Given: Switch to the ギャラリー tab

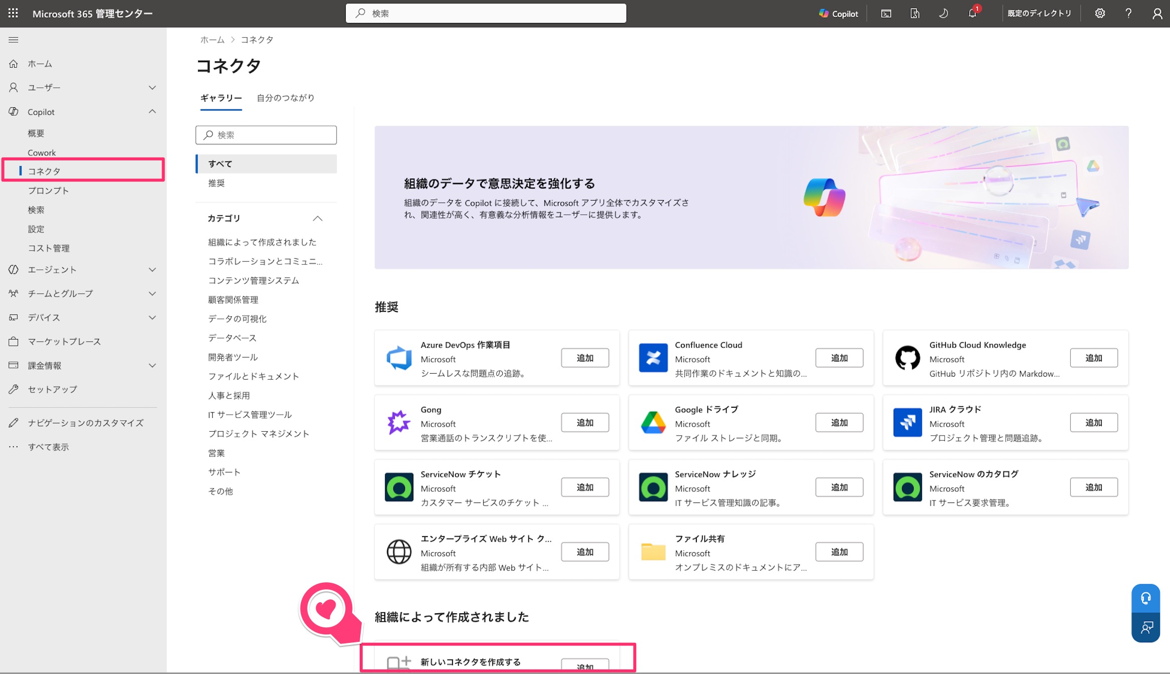Looking at the screenshot, I should tap(221, 98).
